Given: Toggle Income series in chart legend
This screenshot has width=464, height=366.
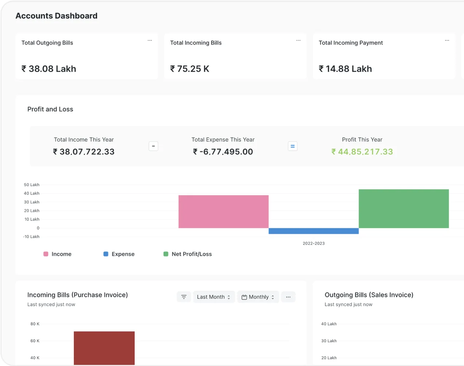Looking at the screenshot, I should [58, 254].
